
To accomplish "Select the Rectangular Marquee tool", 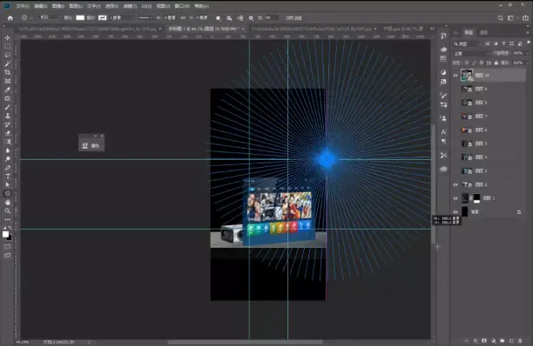I will click(8, 46).
